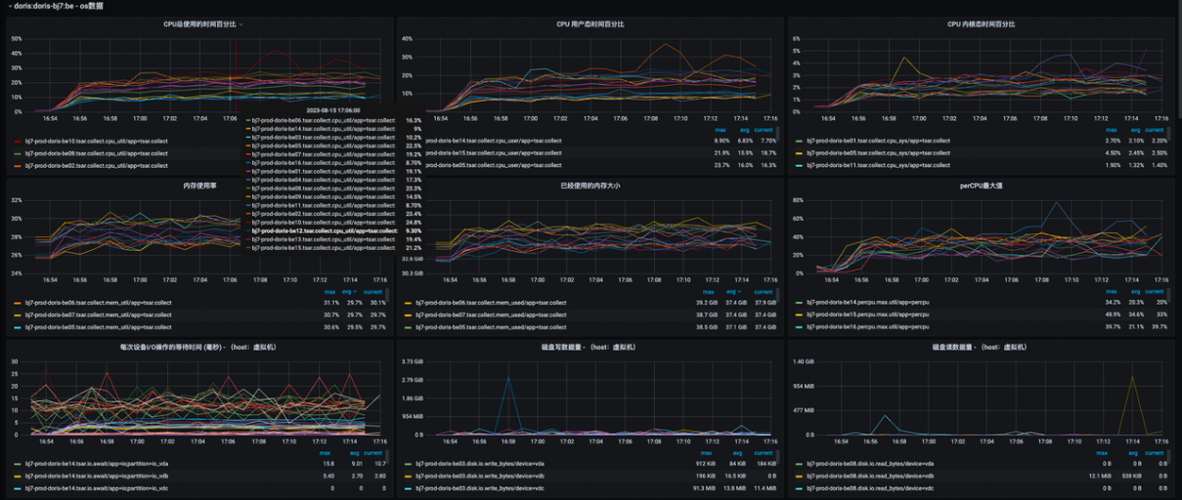Open color picker for be03 write_bytes vdc swatch
The height and width of the screenshot is (500, 1182).
pos(408,488)
